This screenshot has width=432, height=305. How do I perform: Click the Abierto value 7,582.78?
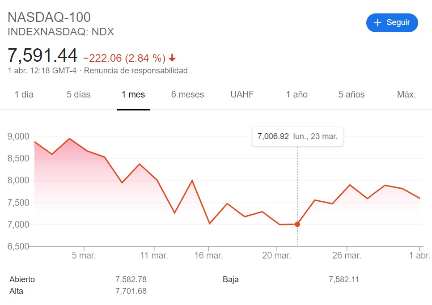click(x=131, y=280)
